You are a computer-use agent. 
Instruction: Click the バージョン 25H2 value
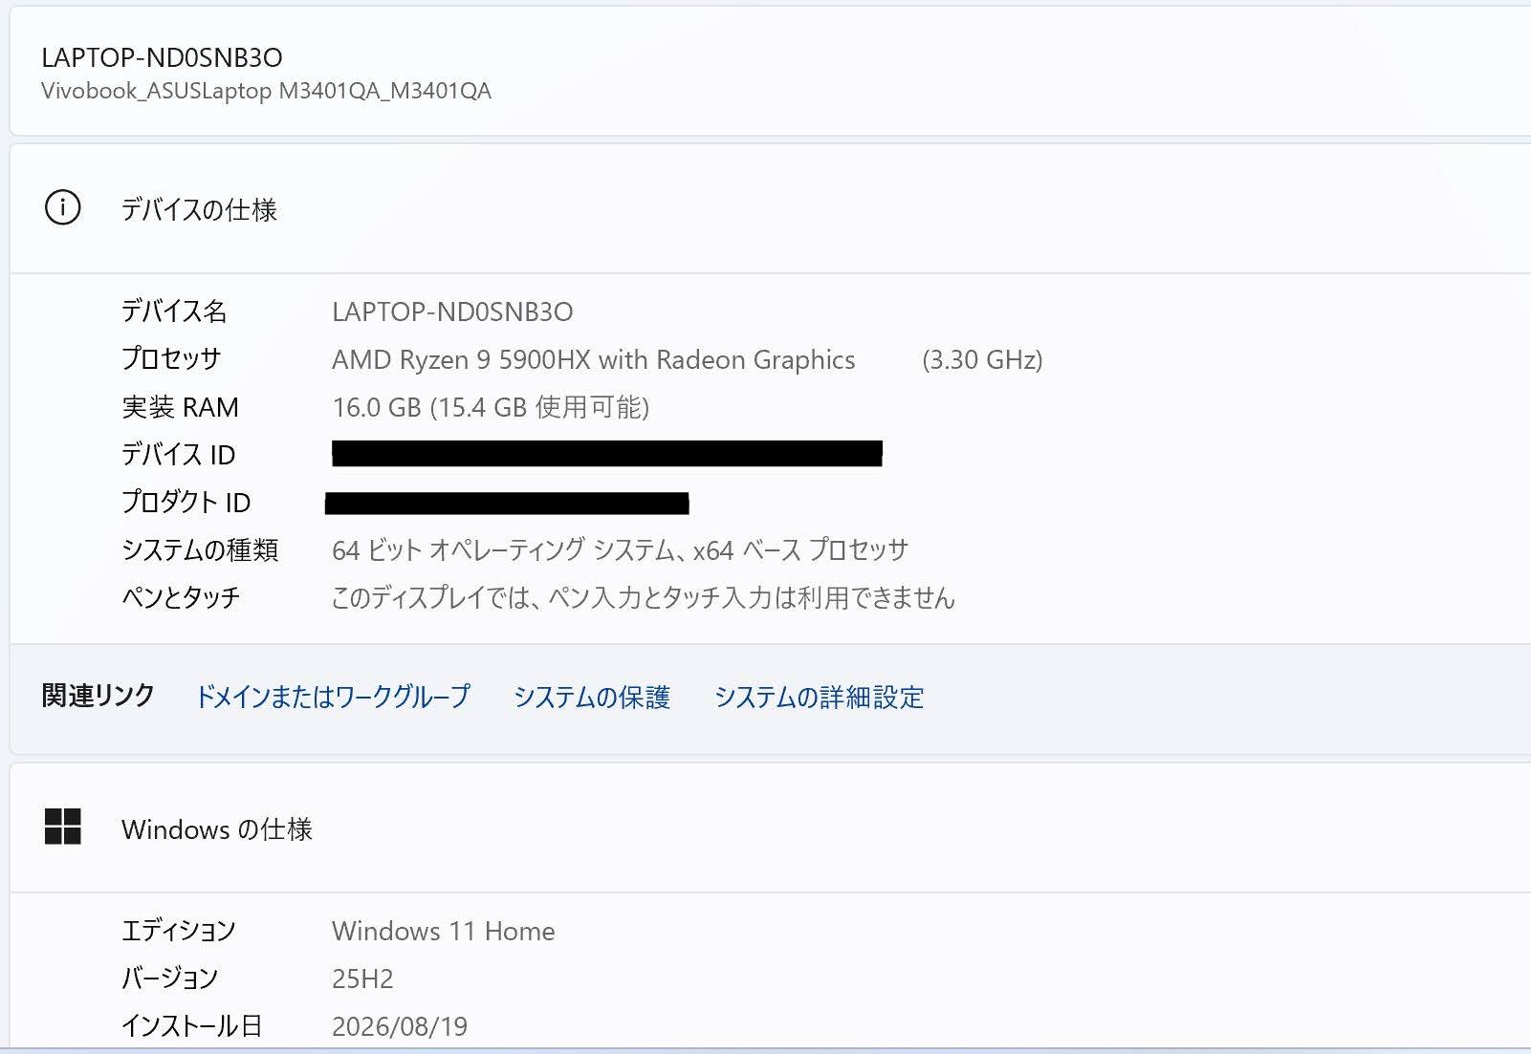[362, 979]
